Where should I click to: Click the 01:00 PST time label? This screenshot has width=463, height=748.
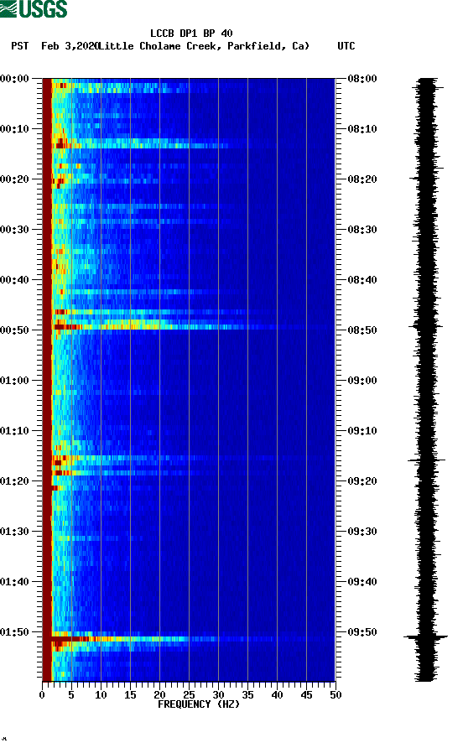click(15, 380)
